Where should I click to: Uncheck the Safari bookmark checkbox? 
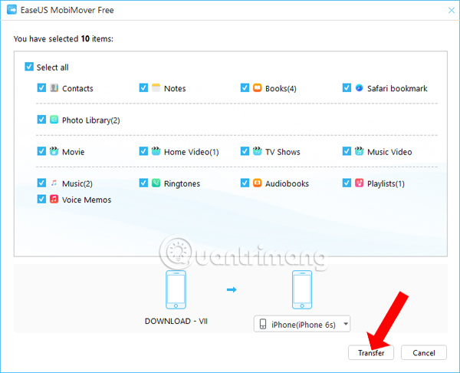pyautogui.click(x=347, y=87)
